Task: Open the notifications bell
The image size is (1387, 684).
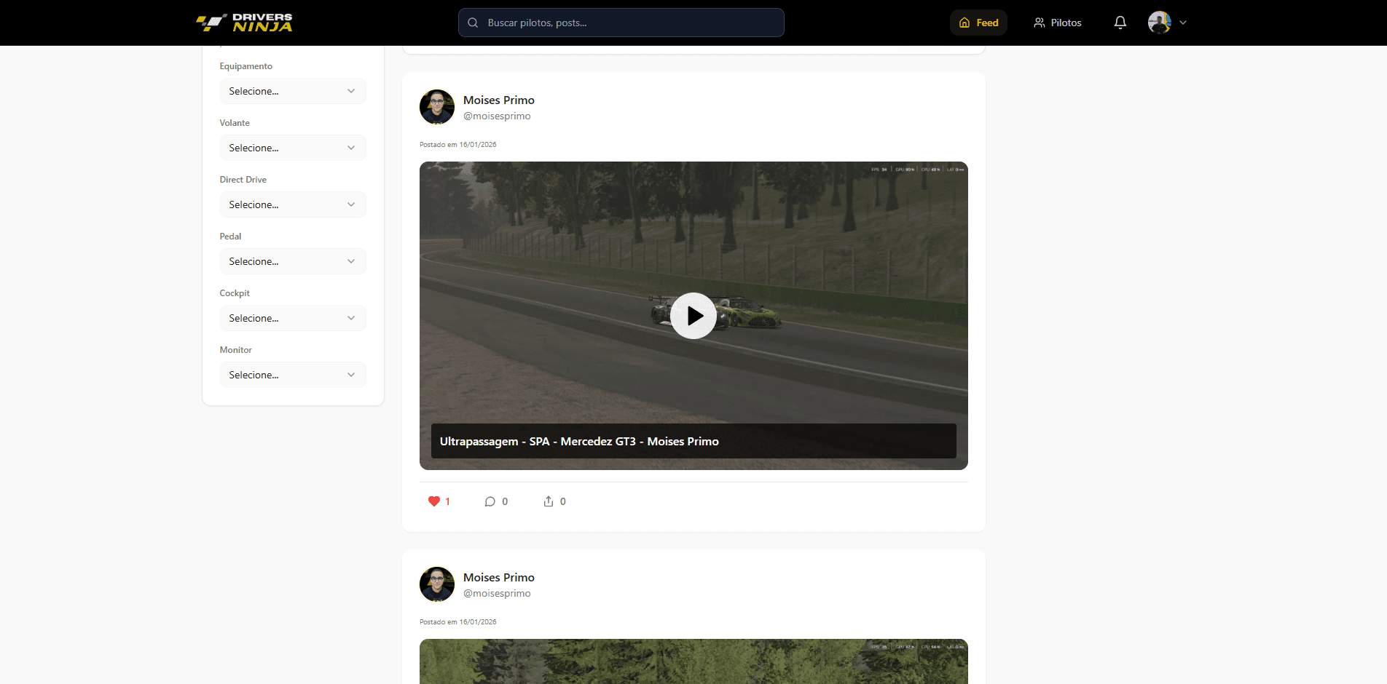Action: [x=1120, y=23]
